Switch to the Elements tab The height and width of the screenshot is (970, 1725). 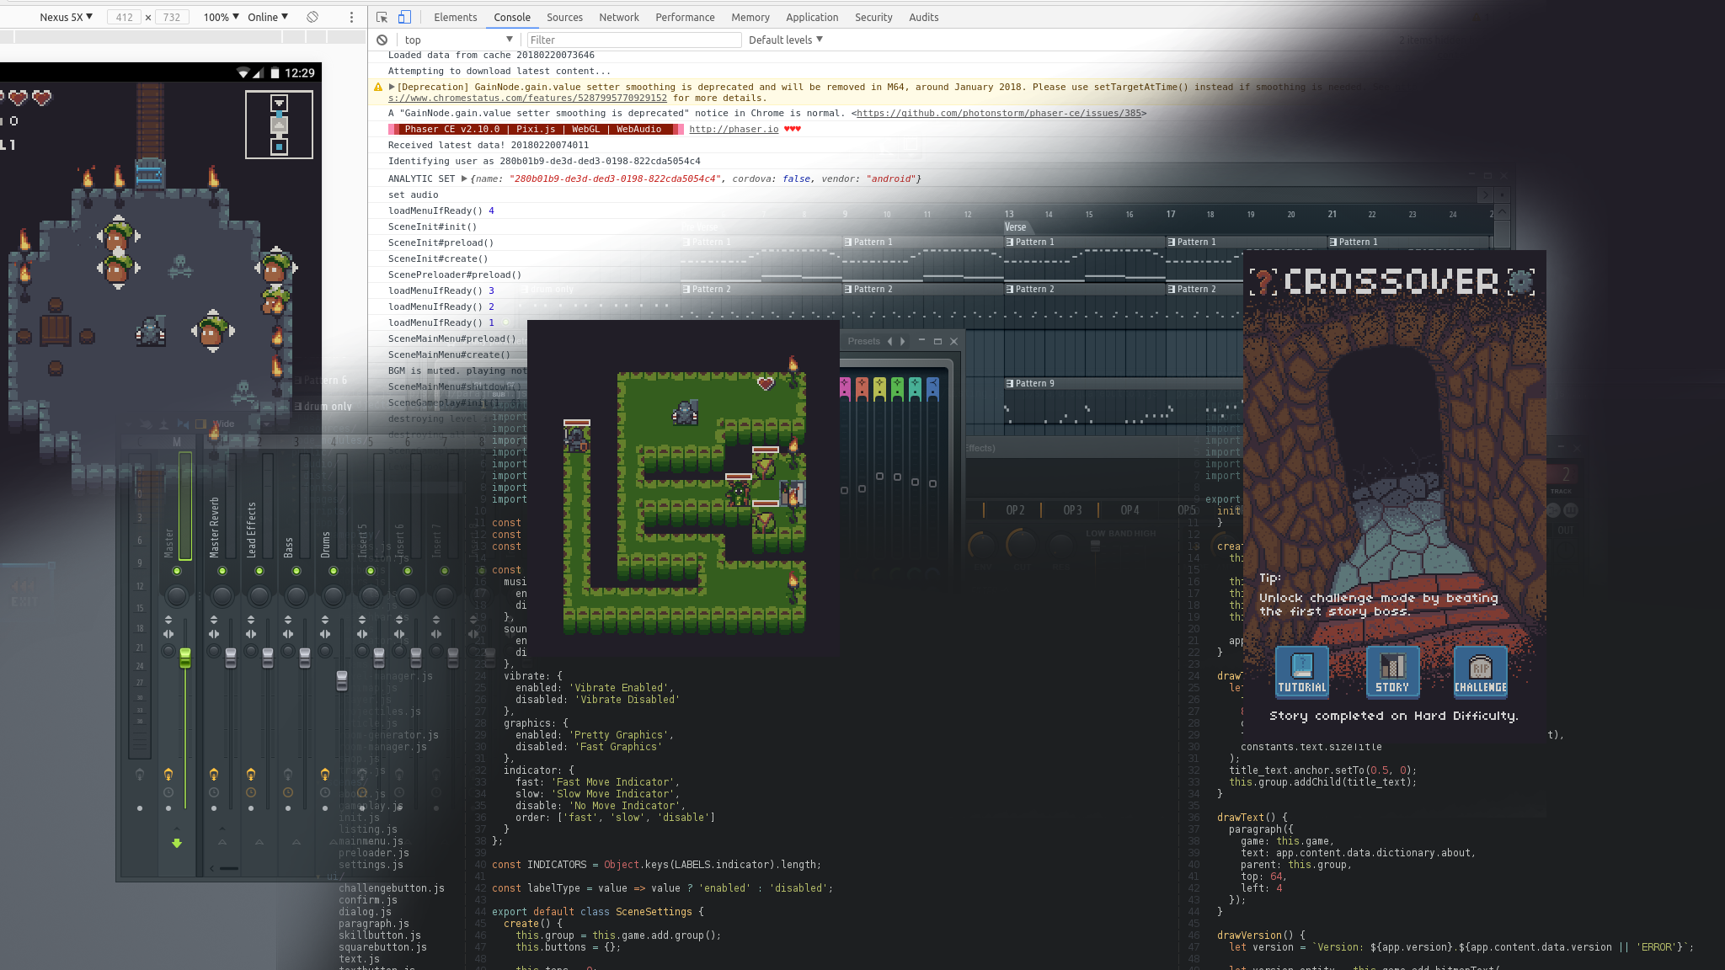pyautogui.click(x=456, y=17)
